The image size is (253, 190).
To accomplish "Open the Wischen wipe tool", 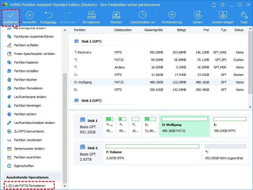I will click(116, 18).
